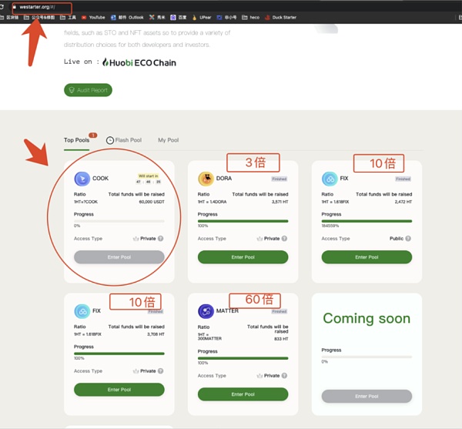Open the YouTube bookmark
Viewport: 462px width, 429px height.
coord(93,18)
